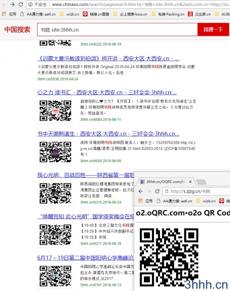Reload the chinaso search page

21,5
